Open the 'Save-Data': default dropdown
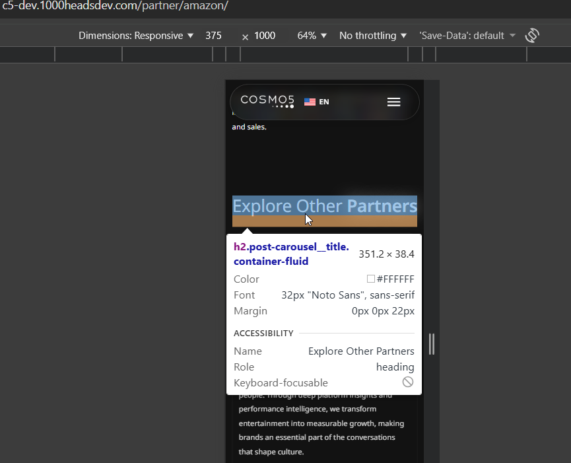This screenshot has height=463, width=571. (x=467, y=36)
